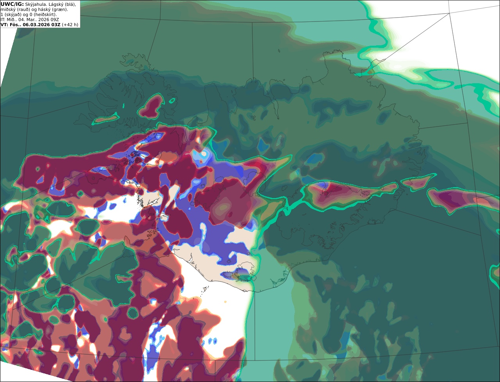Click the 'IT: Mið.. 04. Mar.. 2026 09Z' line

click(x=30, y=20)
